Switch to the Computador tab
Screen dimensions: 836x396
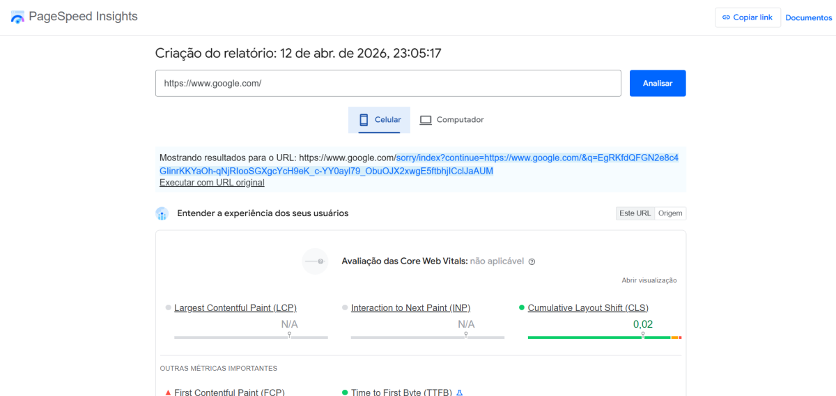(451, 120)
